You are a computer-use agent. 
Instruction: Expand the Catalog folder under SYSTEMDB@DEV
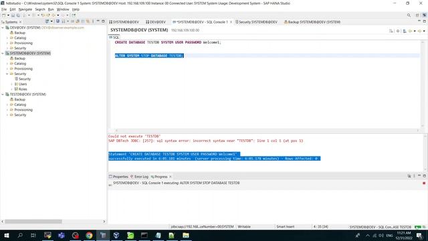click(x=7, y=64)
